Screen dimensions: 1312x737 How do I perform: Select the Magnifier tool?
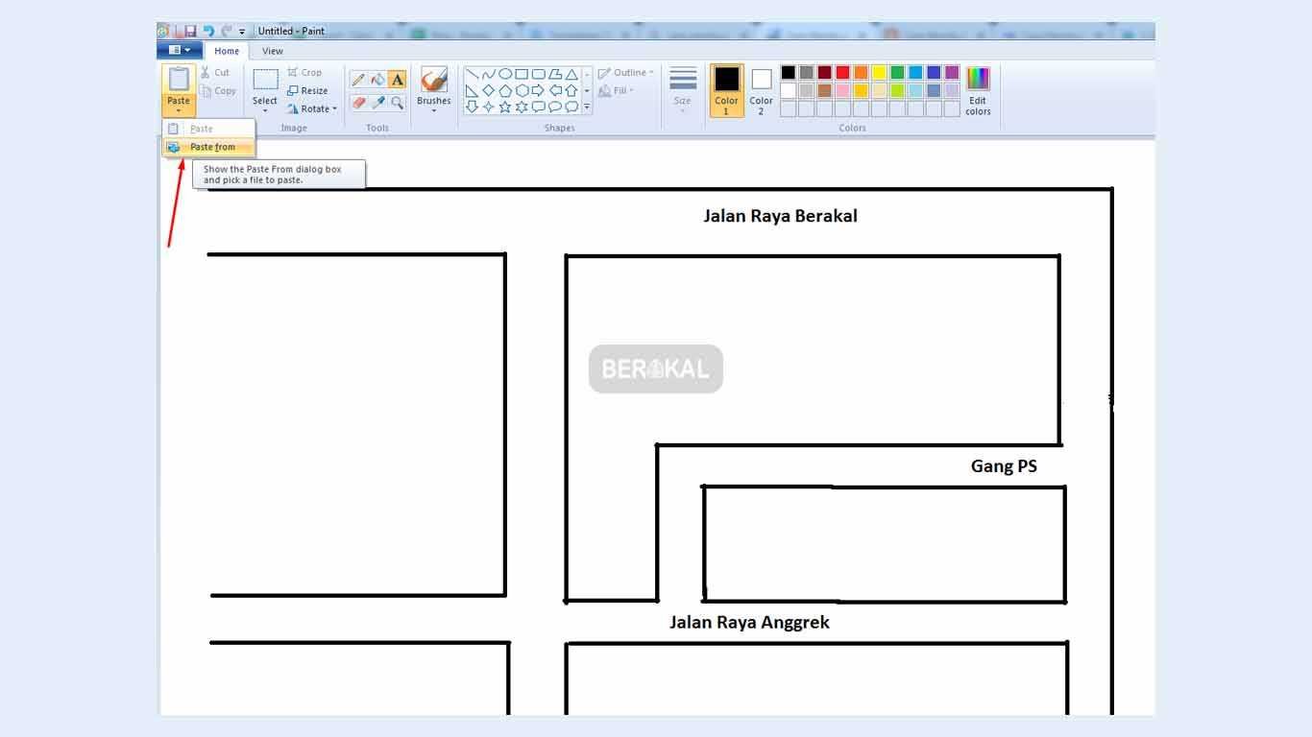click(397, 102)
